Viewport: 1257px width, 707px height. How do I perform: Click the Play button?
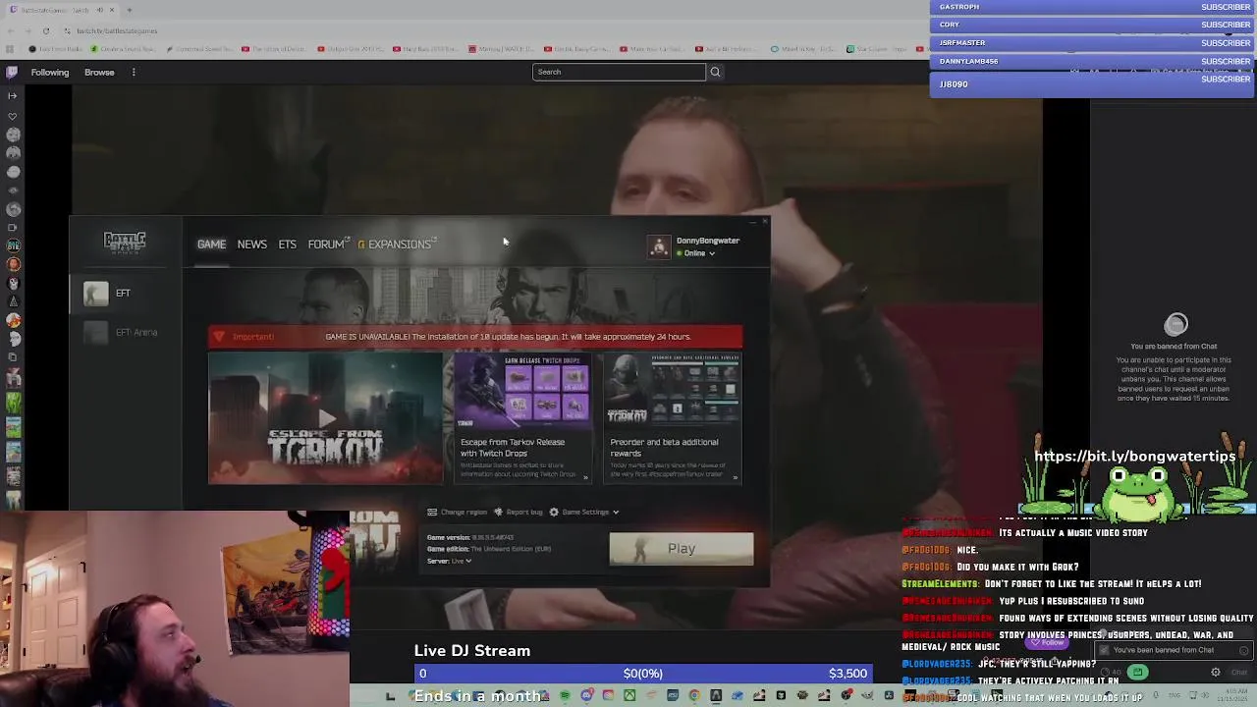pos(682,549)
